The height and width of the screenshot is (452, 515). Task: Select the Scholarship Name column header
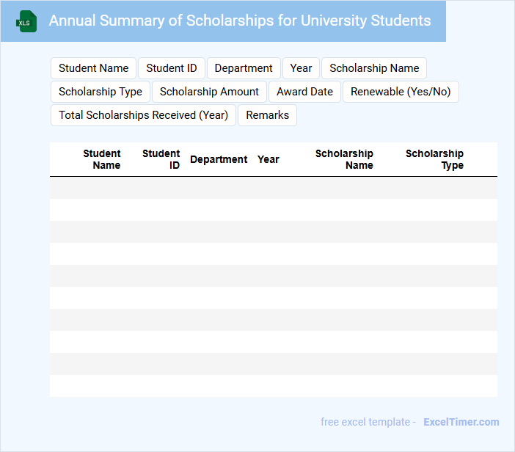344,159
